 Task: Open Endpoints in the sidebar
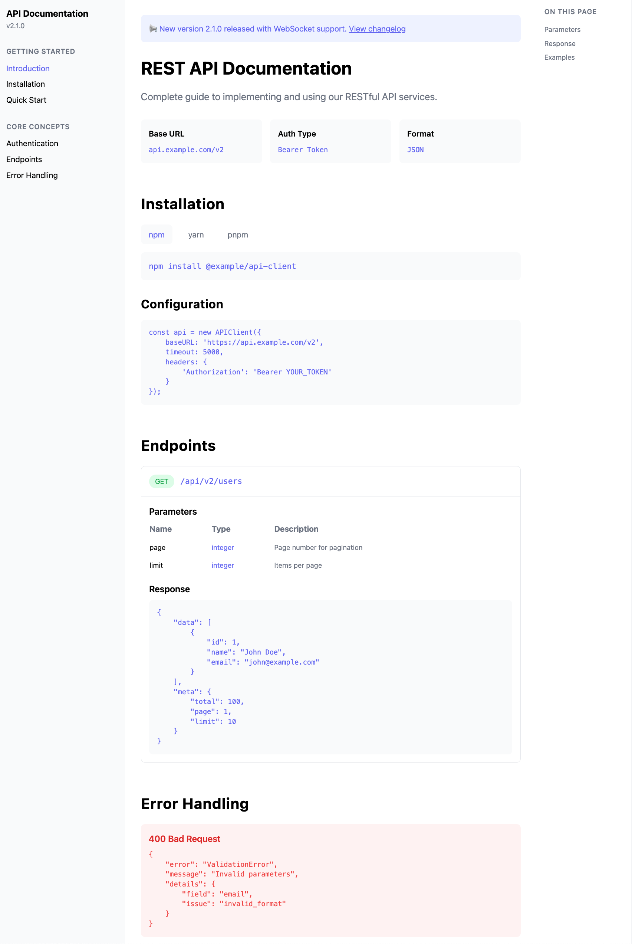coord(24,159)
